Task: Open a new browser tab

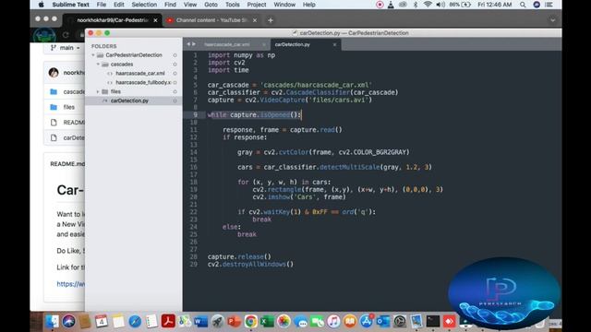Action: (x=271, y=20)
